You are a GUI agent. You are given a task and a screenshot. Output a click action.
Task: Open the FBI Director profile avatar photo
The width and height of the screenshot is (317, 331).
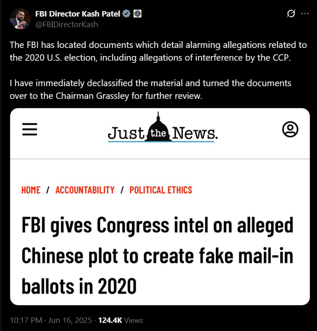[20, 19]
